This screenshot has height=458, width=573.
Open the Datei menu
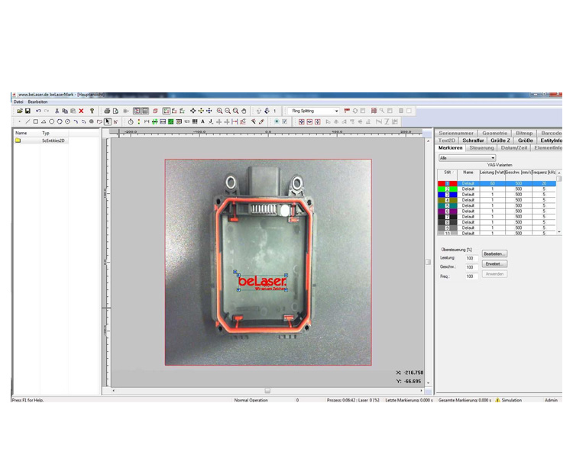click(x=18, y=102)
